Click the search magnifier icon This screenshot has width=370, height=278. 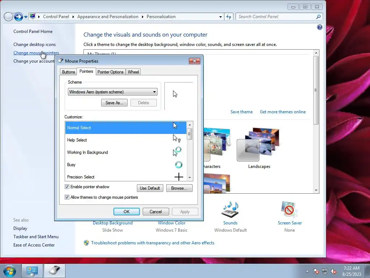coord(318,17)
